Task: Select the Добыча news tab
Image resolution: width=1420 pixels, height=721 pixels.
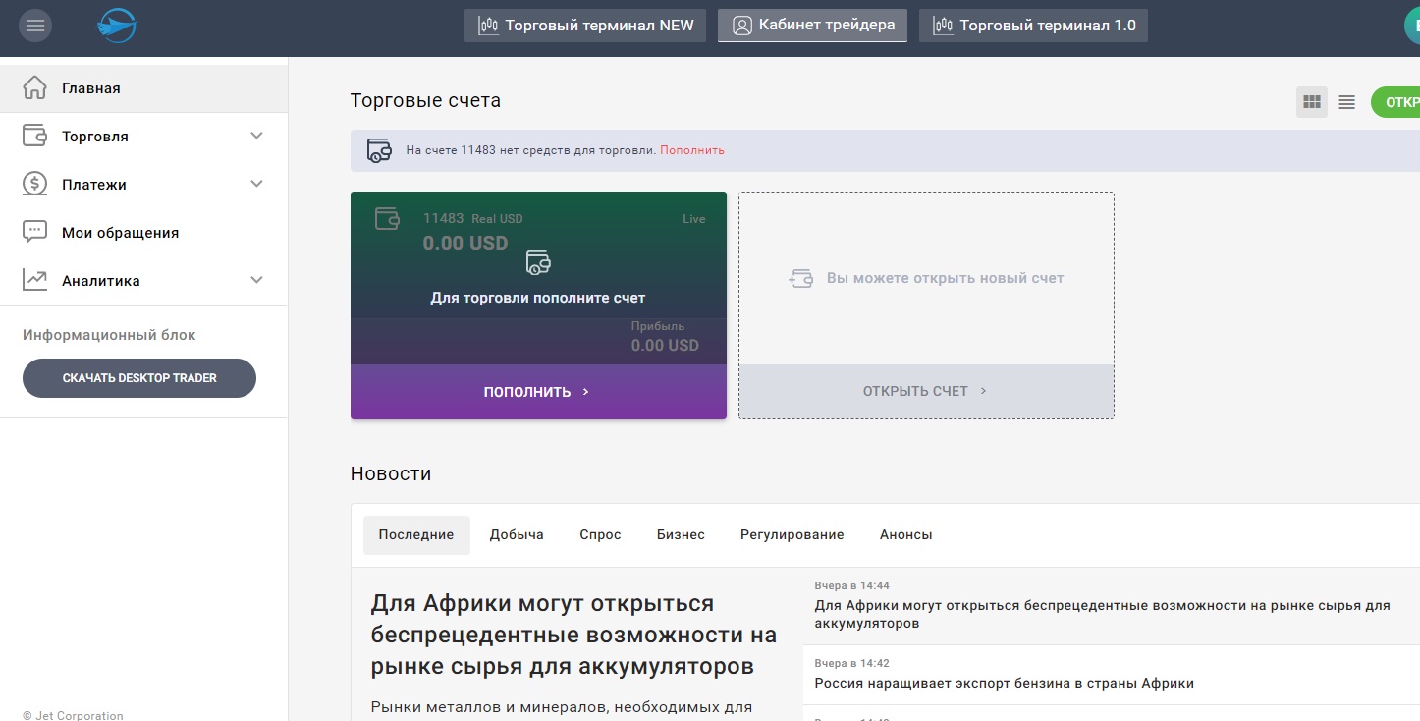Action: (517, 535)
